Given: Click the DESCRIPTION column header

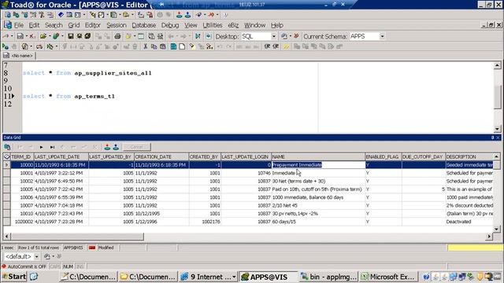Looking at the screenshot, I should click(469, 156).
